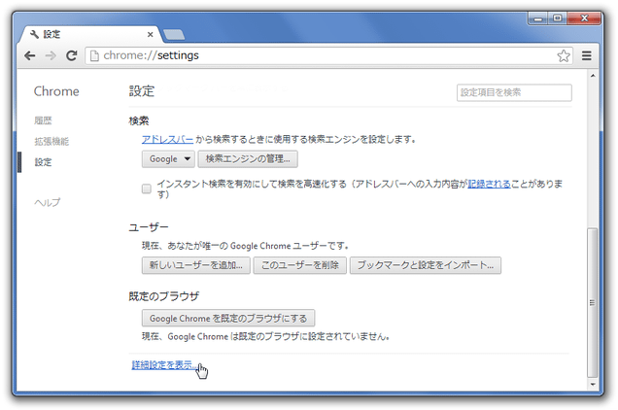The height and width of the screenshot is (410, 618).
Task: Open 拡張機能 in the sidebar
Action: (51, 141)
